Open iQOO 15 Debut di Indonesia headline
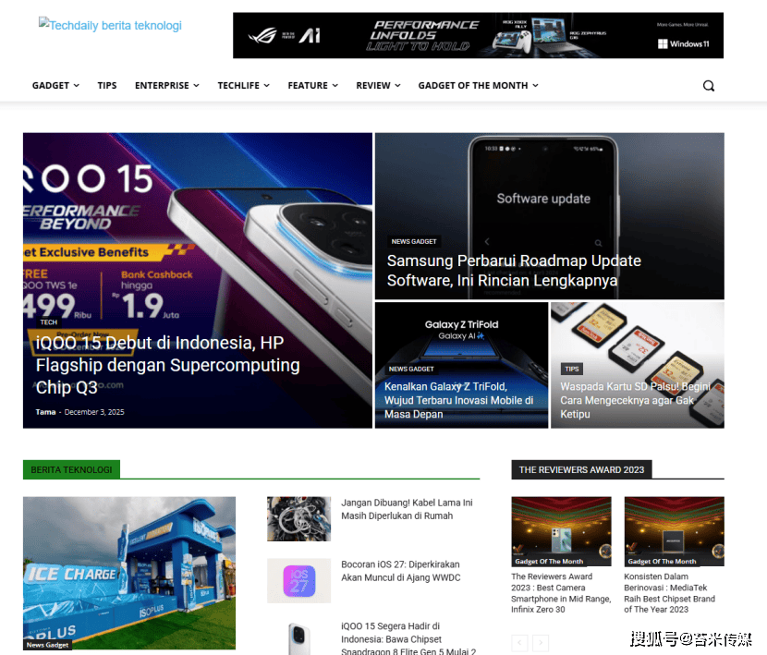Screen dimensions: 767x655 (167, 365)
